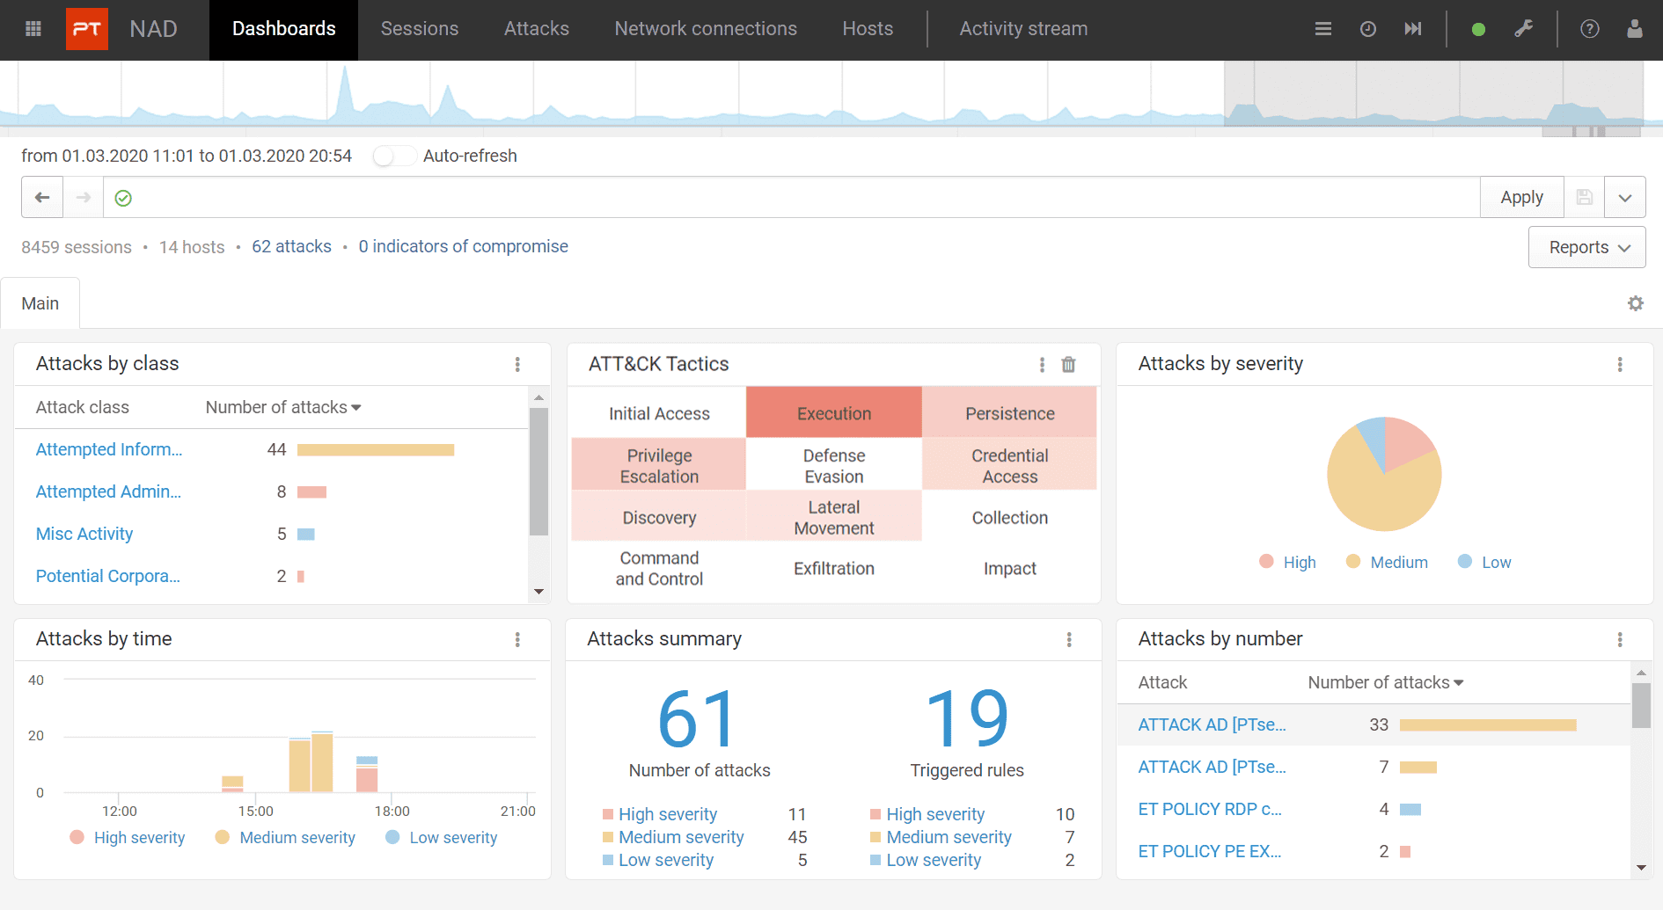Open the help question mark icon
The width and height of the screenshot is (1663, 910).
[x=1589, y=29]
